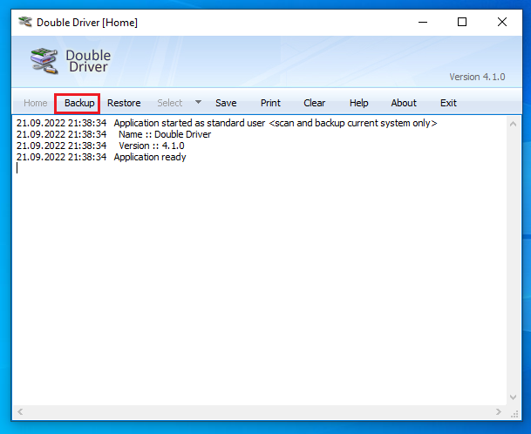Viewport: 531px width, 434px height.
Task: Click the vertical scrollbar down arrow
Action: pos(513,397)
